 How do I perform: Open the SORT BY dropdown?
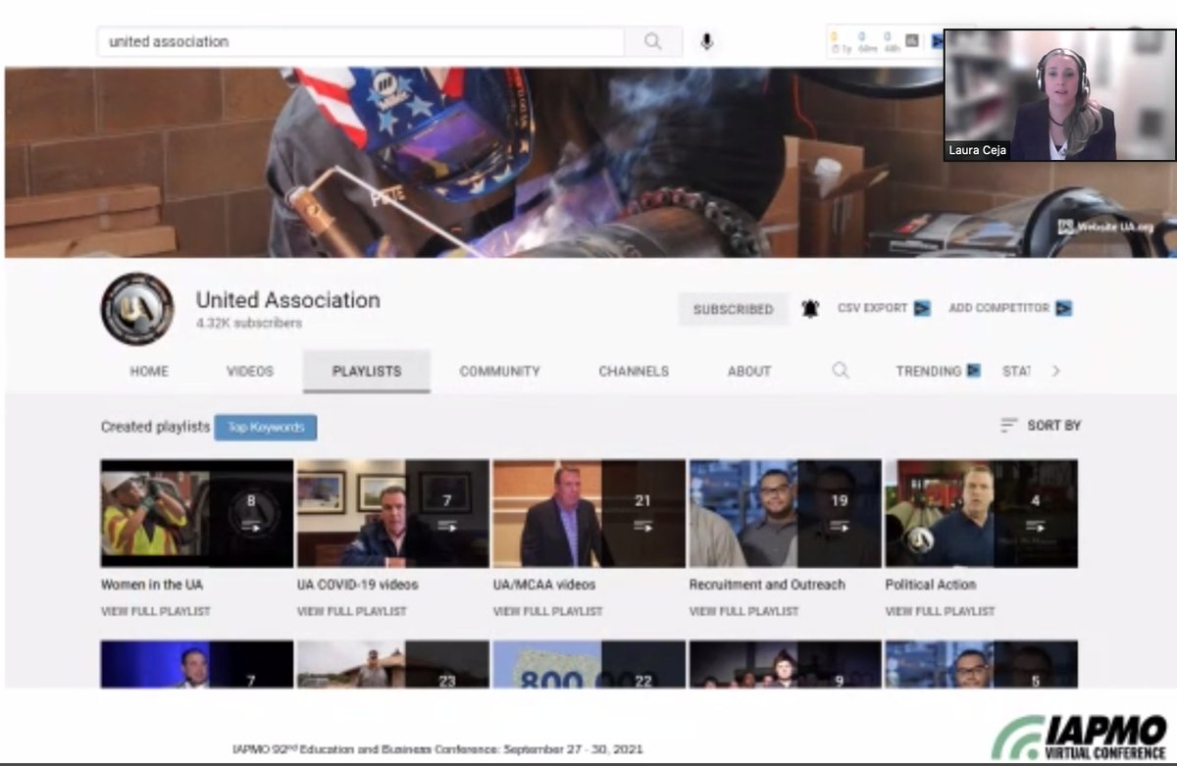[x=1040, y=425]
